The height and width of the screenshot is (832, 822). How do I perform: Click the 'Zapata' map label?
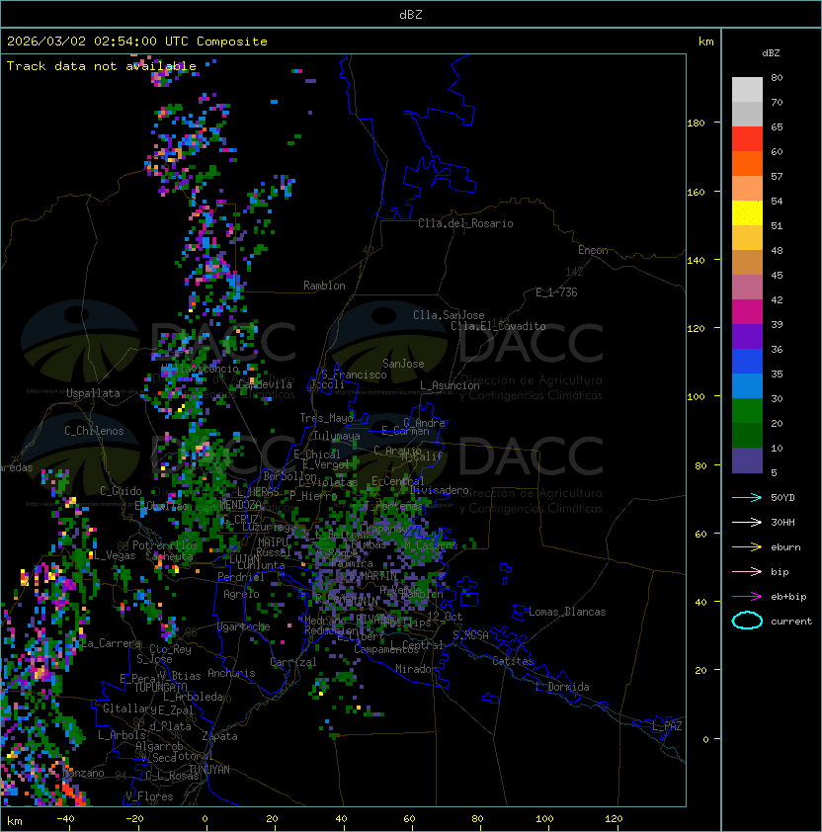(x=219, y=736)
